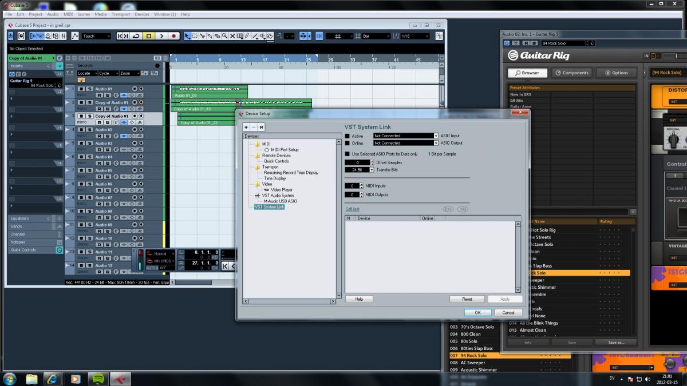The image size is (687, 386).
Task: Click Save as... in Guitar Rig browser
Action: coord(616,343)
